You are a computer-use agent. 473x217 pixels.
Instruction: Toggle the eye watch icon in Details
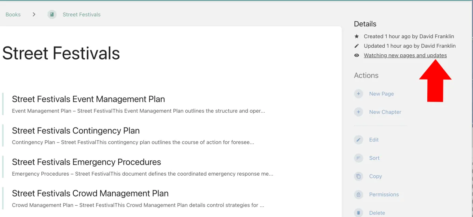tap(357, 56)
